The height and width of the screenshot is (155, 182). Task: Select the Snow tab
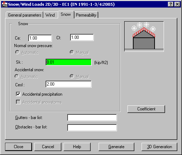66,14
